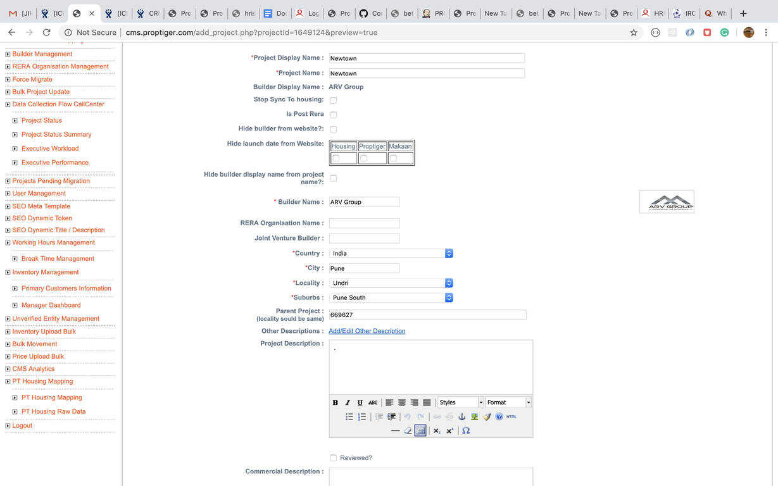Open Project Status Summary link
This screenshot has height=486, width=778.
click(56, 134)
